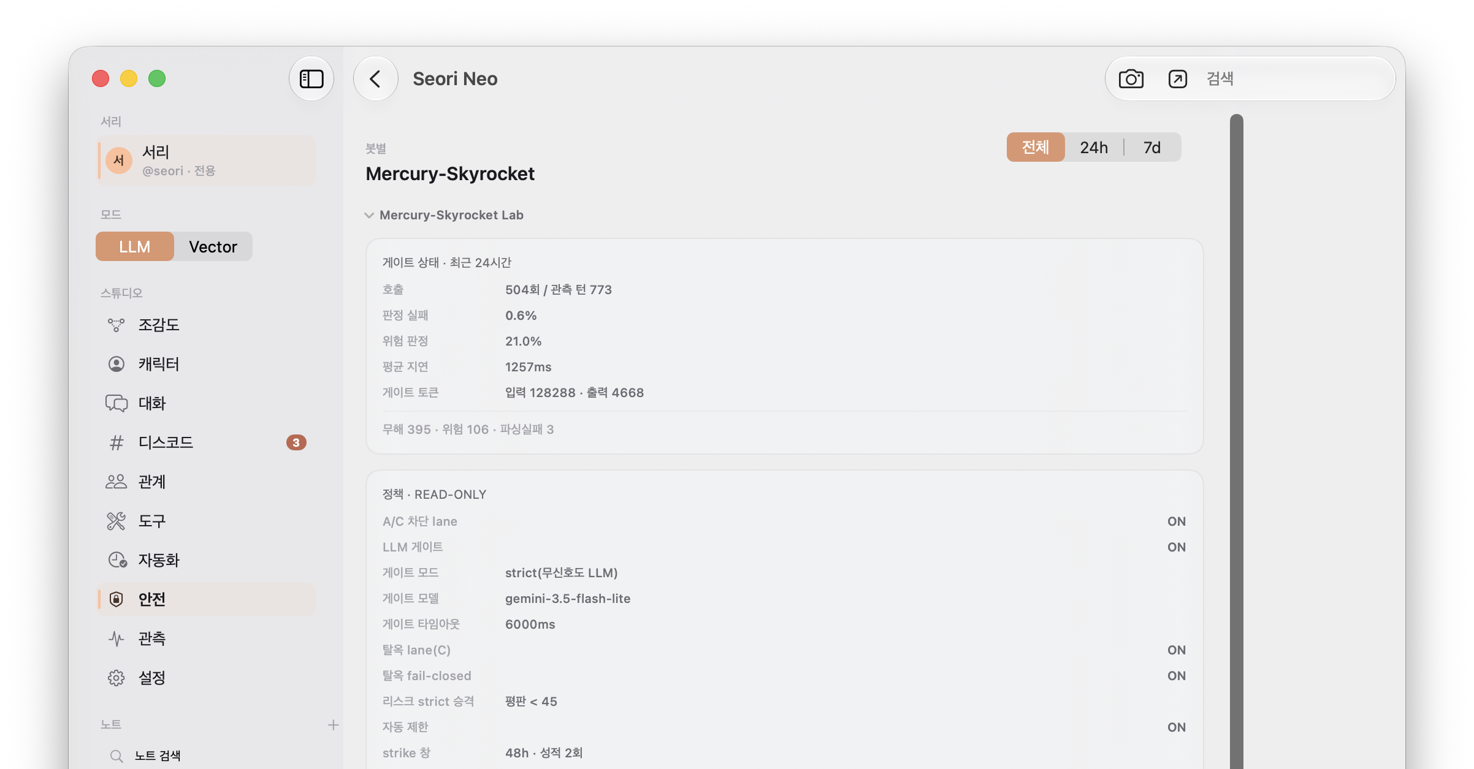Click the gemini-3.5-flash-lite model value
Image resolution: width=1474 pixels, height=769 pixels.
tap(568, 599)
